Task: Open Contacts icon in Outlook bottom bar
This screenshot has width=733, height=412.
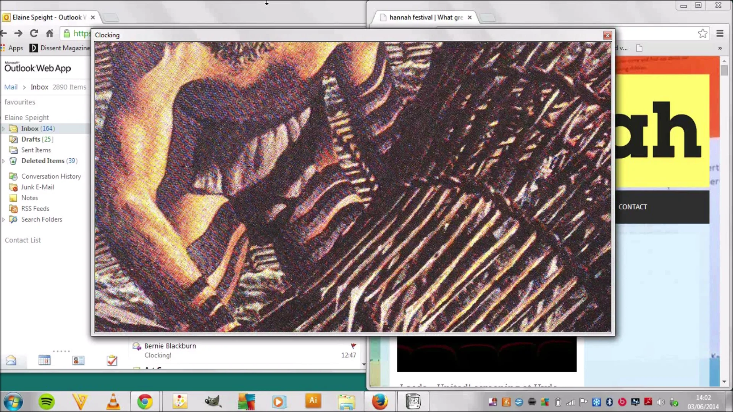Action: (x=78, y=360)
